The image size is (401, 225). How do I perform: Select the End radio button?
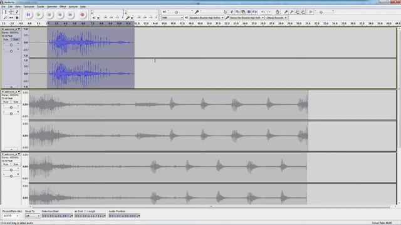point(76,211)
